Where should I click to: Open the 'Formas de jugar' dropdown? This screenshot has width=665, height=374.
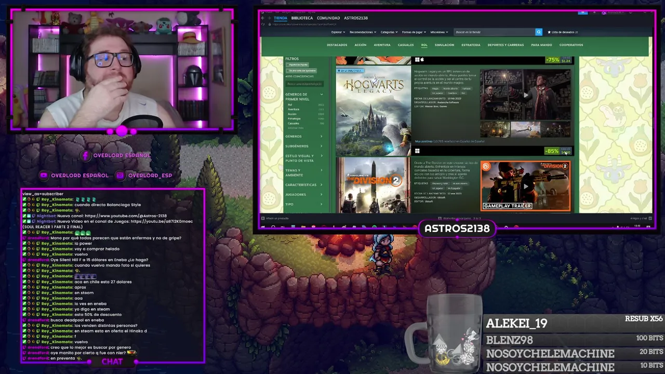(414, 32)
